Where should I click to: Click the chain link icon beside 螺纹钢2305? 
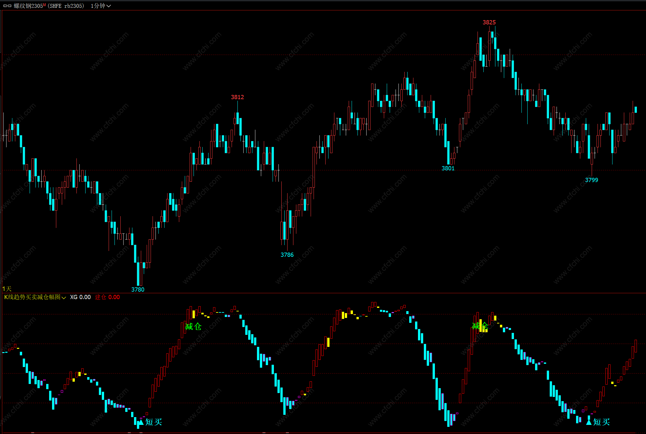[x=7, y=6]
